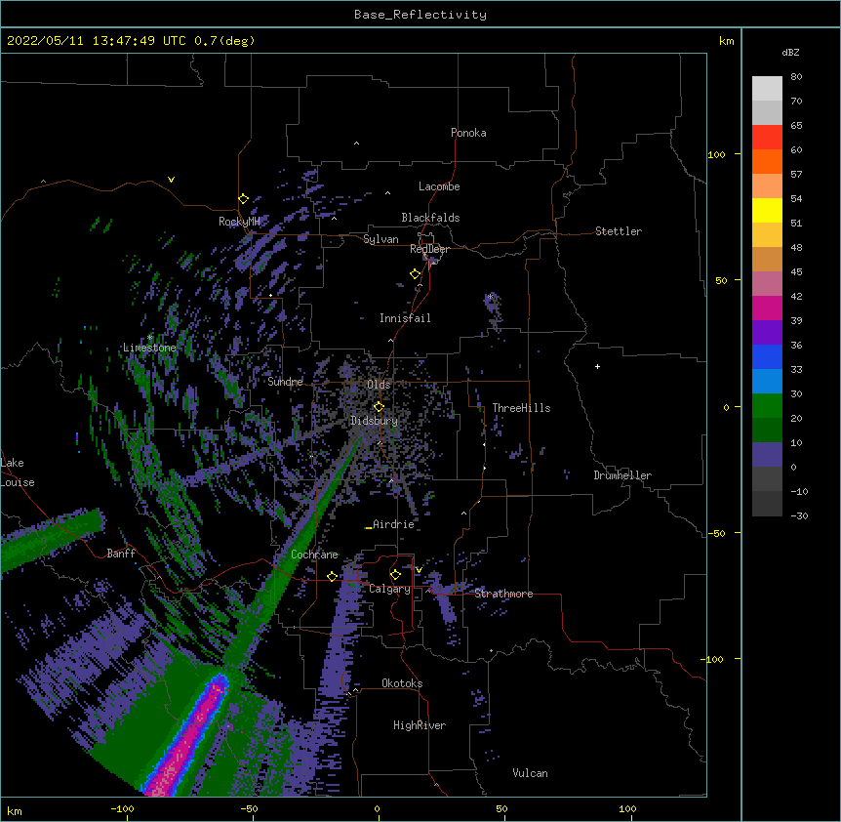Select the yellow diamond marker above Calgary label

click(x=395, y=575)
